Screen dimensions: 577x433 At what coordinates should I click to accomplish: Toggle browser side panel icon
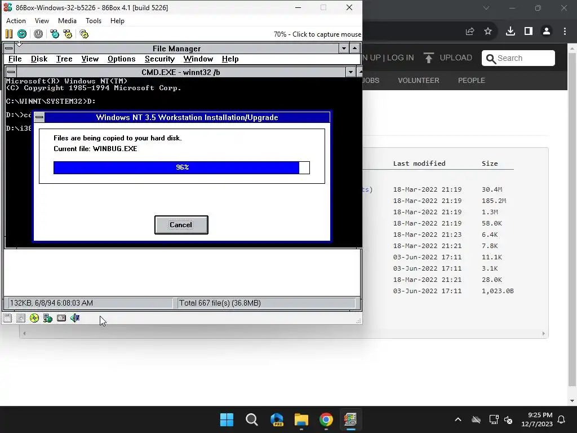[529, 32]
